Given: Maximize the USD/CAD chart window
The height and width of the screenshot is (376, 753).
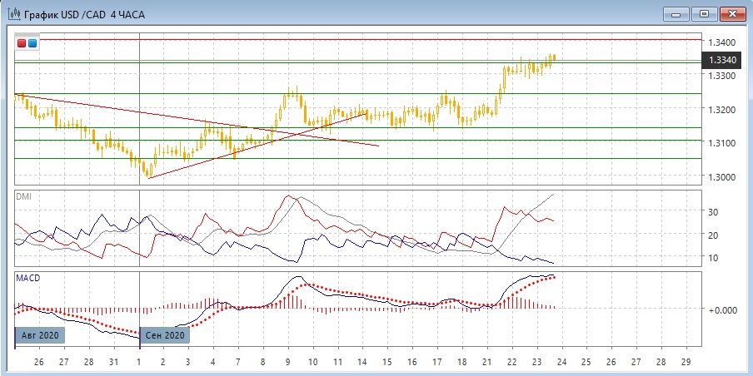Looking at the screenshot, I should (x=705, y=13).
